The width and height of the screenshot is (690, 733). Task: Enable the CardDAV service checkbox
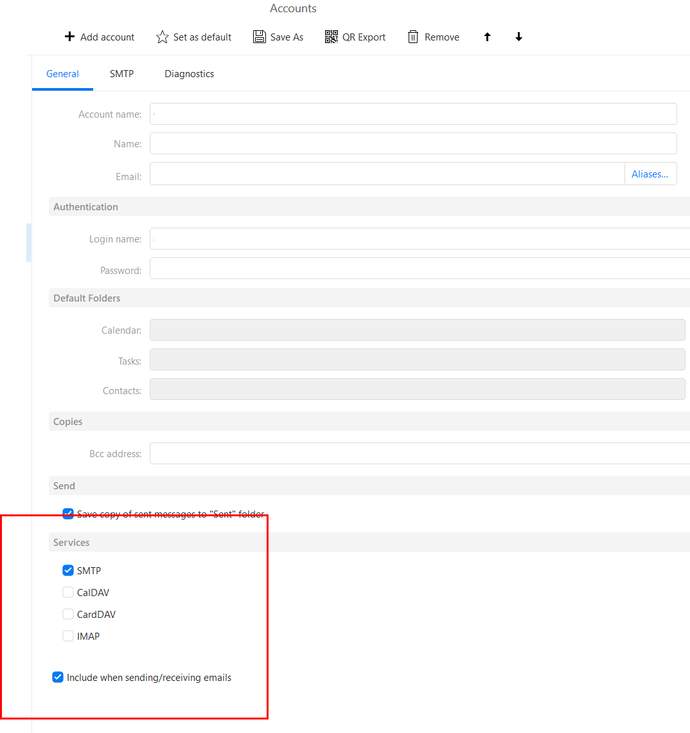68,614
